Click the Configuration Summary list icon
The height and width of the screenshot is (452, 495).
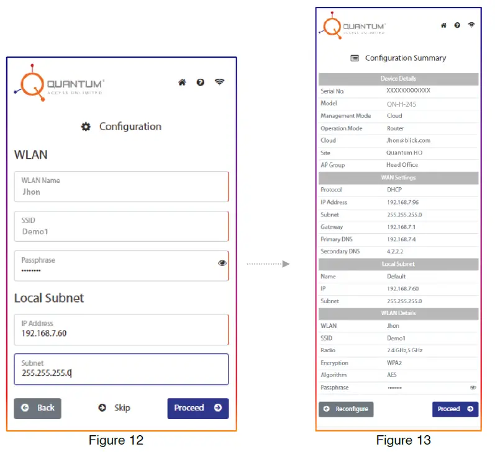(x=355, y=58)
